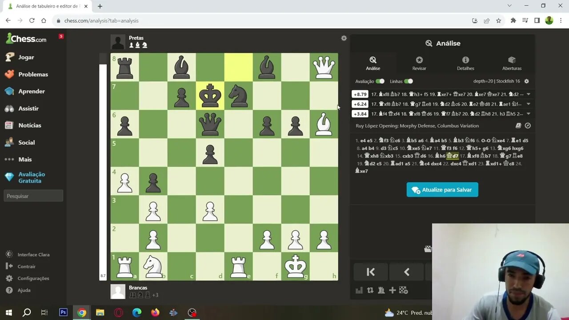Open a new Chrome tab
Viewport: 569px width, 320px height.
pos(100,6)
